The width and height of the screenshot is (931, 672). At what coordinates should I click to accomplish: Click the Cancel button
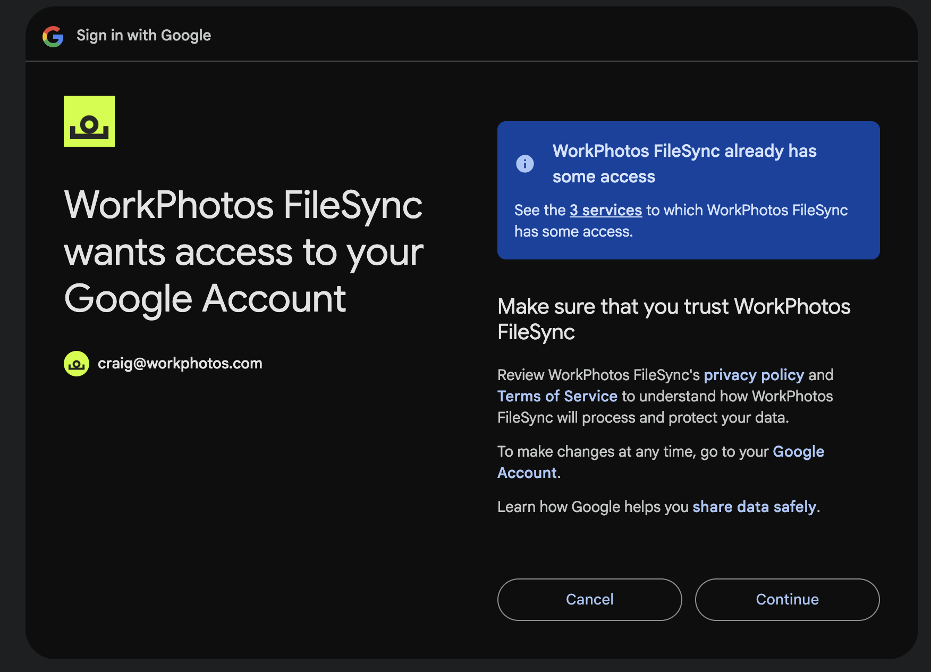pyautogui.click(x=590, y=599)
